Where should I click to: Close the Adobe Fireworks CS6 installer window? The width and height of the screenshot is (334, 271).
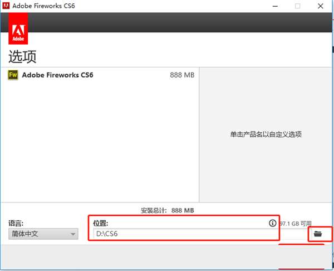(x=321, y=6)
